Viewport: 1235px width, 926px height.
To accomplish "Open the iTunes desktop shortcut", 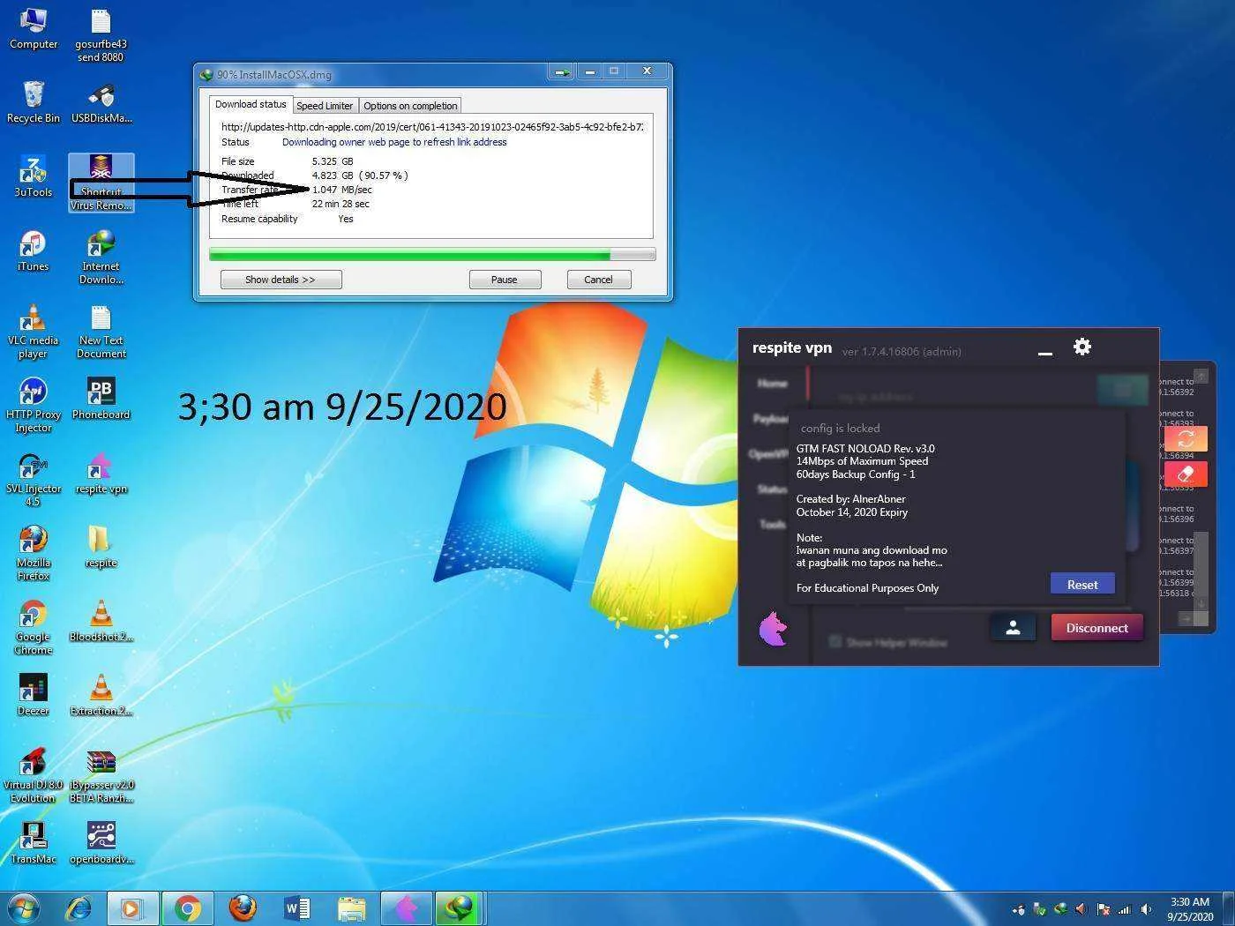I will pyautogui.click(x=34, y=250).
